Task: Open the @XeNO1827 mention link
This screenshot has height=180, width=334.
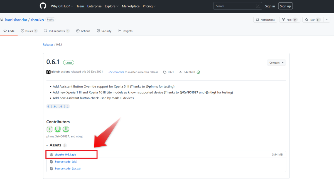Action: [189, 92]
